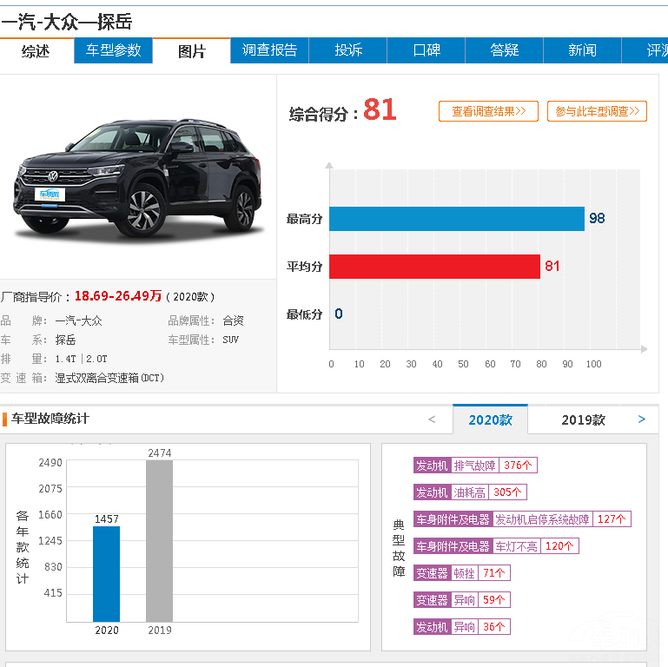Select the 口碑 tab

click(427, 50)
